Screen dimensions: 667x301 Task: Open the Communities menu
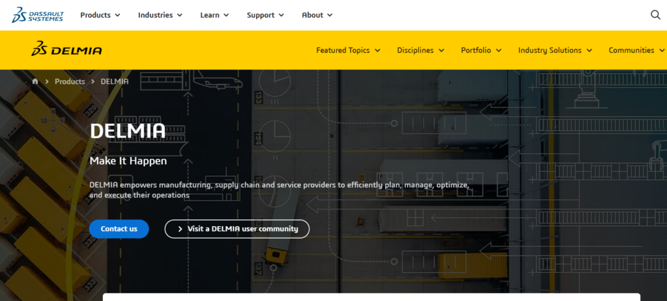coord(636,50)
